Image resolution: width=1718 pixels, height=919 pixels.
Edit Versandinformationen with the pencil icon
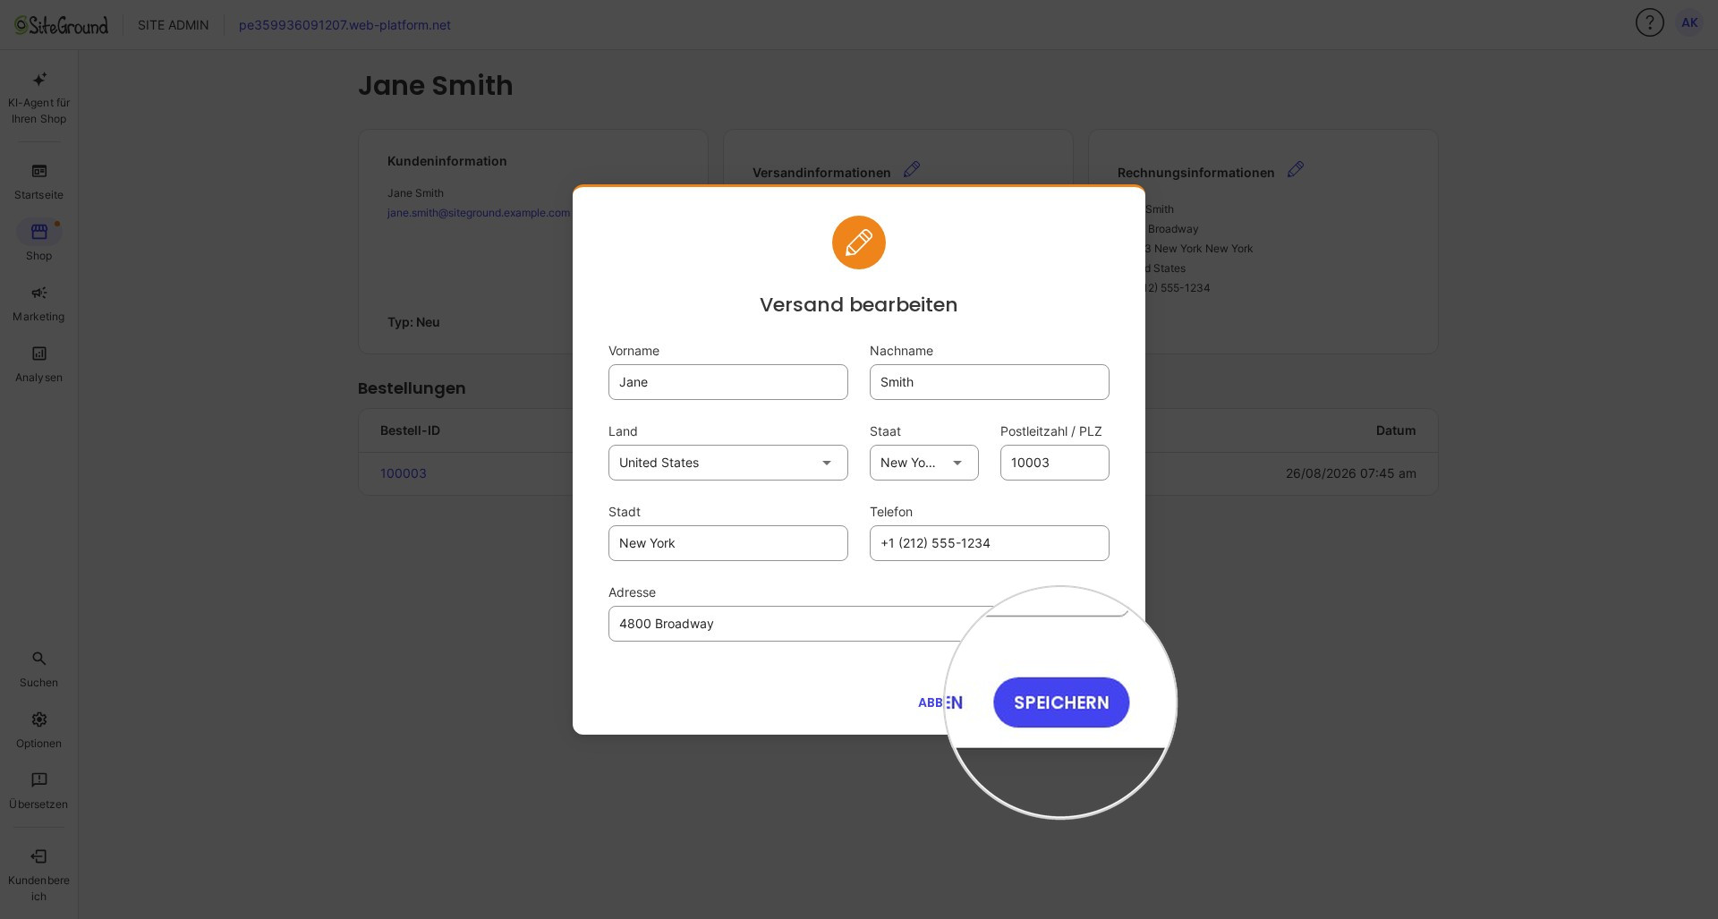click(912, 169)
